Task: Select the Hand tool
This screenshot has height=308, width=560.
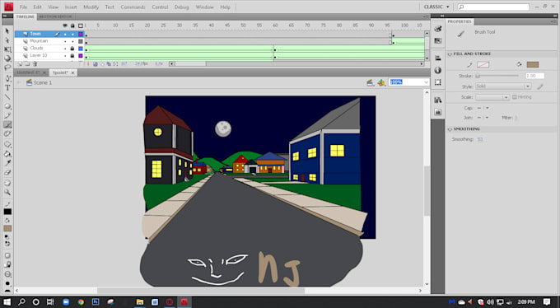Action: click(7, 184)
